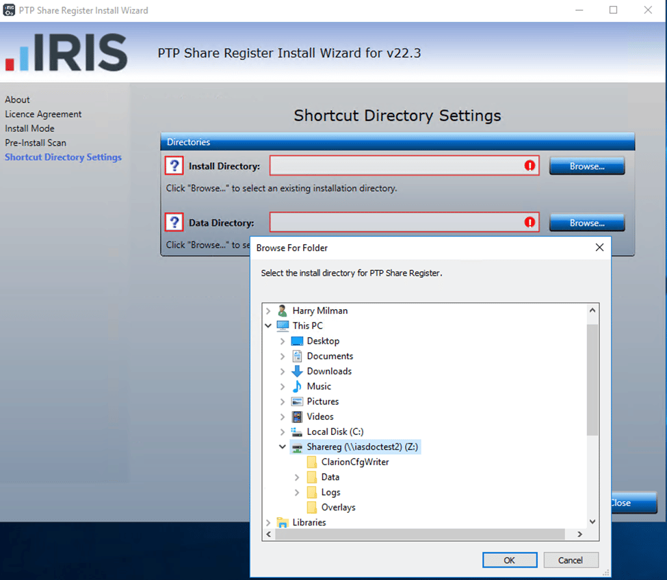Click the This PC computer icon

coord(283,326)
